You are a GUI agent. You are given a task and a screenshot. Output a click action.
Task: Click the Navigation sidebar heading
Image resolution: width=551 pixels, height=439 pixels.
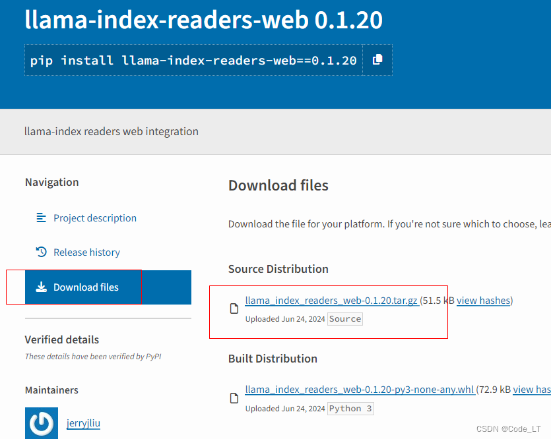point(52,182)
